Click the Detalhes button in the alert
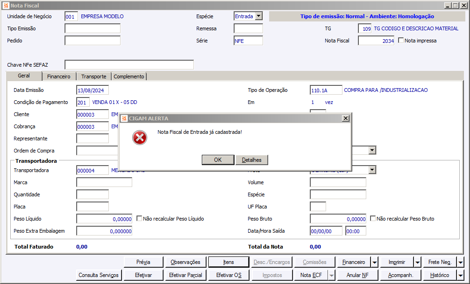 pos(252,160)
